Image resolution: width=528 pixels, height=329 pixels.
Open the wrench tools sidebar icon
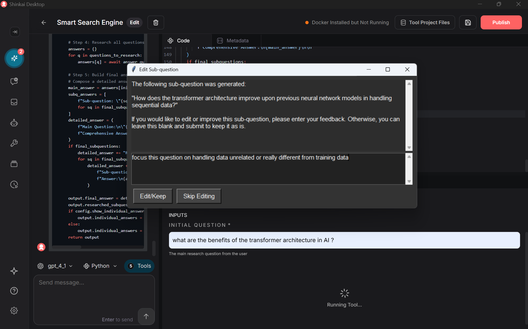(x=14, y=143)
